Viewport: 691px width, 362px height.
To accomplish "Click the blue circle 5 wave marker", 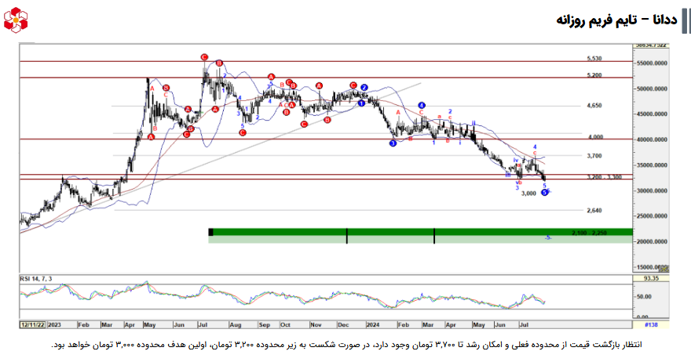I will pos(544,193).
